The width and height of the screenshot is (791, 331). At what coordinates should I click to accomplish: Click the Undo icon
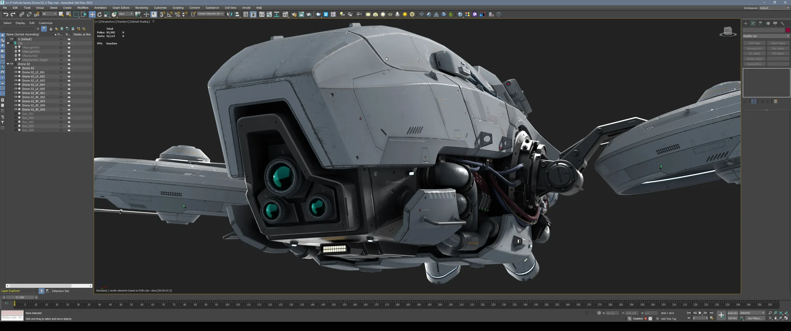pyautogui.click(x=6, y=14)
